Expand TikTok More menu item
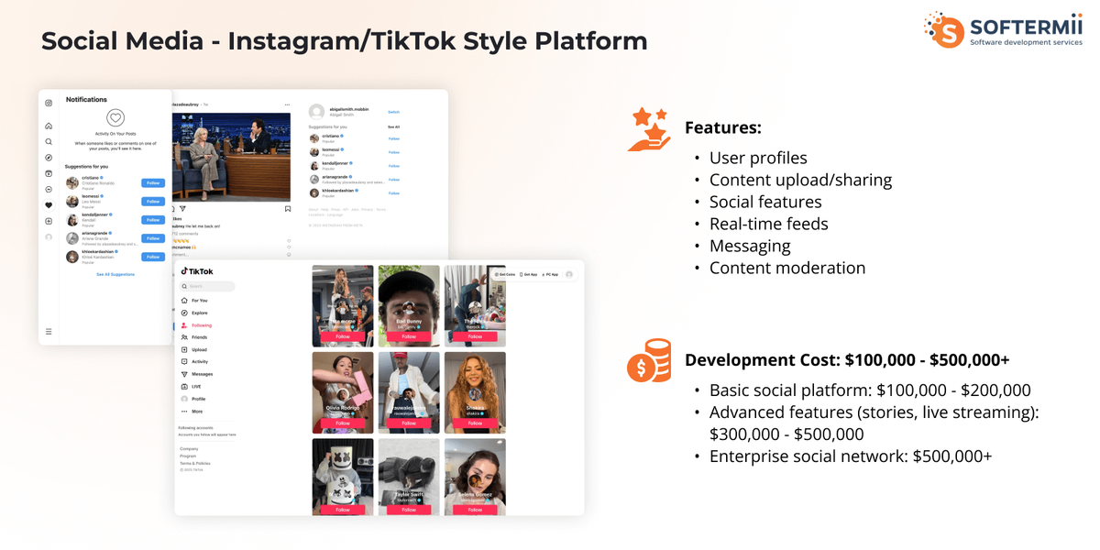 point(192,412)
